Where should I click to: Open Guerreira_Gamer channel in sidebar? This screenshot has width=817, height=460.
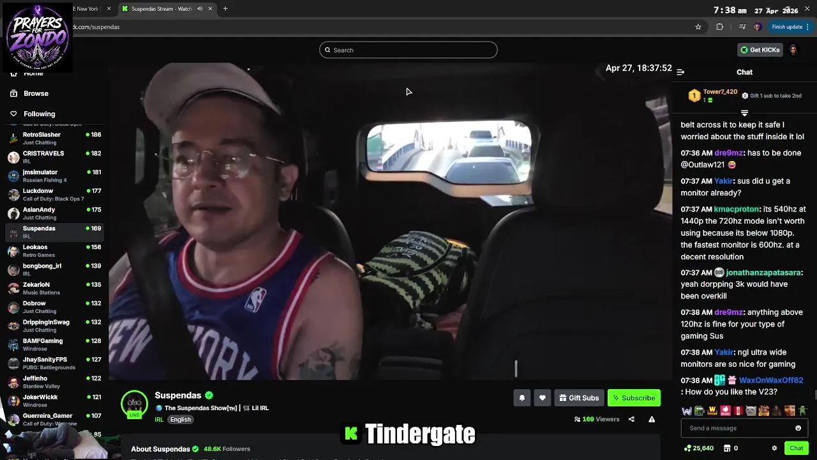(x=54, y=419)
